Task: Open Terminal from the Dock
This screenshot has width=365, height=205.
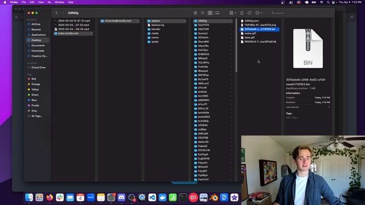Action: tap(183, 198)
